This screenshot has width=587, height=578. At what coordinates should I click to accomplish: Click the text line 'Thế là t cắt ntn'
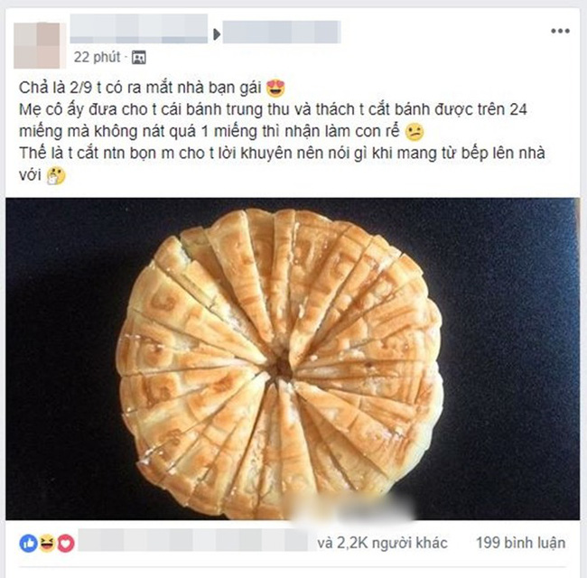282,154
